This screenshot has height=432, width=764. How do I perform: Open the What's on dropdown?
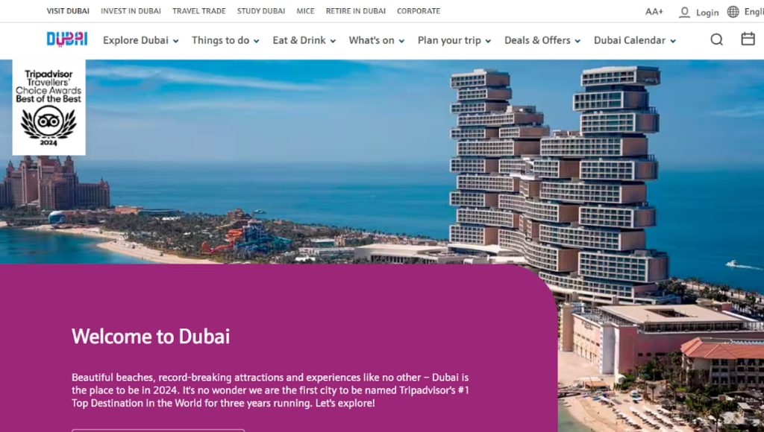(377, 40)
